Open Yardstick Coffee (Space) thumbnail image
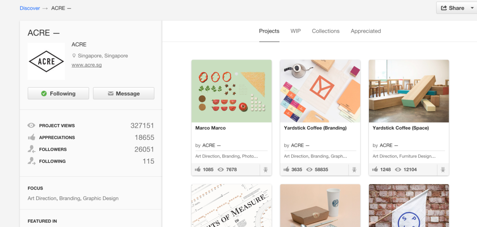The height and width of the screenshot is (227, 477). pos(409,91)
